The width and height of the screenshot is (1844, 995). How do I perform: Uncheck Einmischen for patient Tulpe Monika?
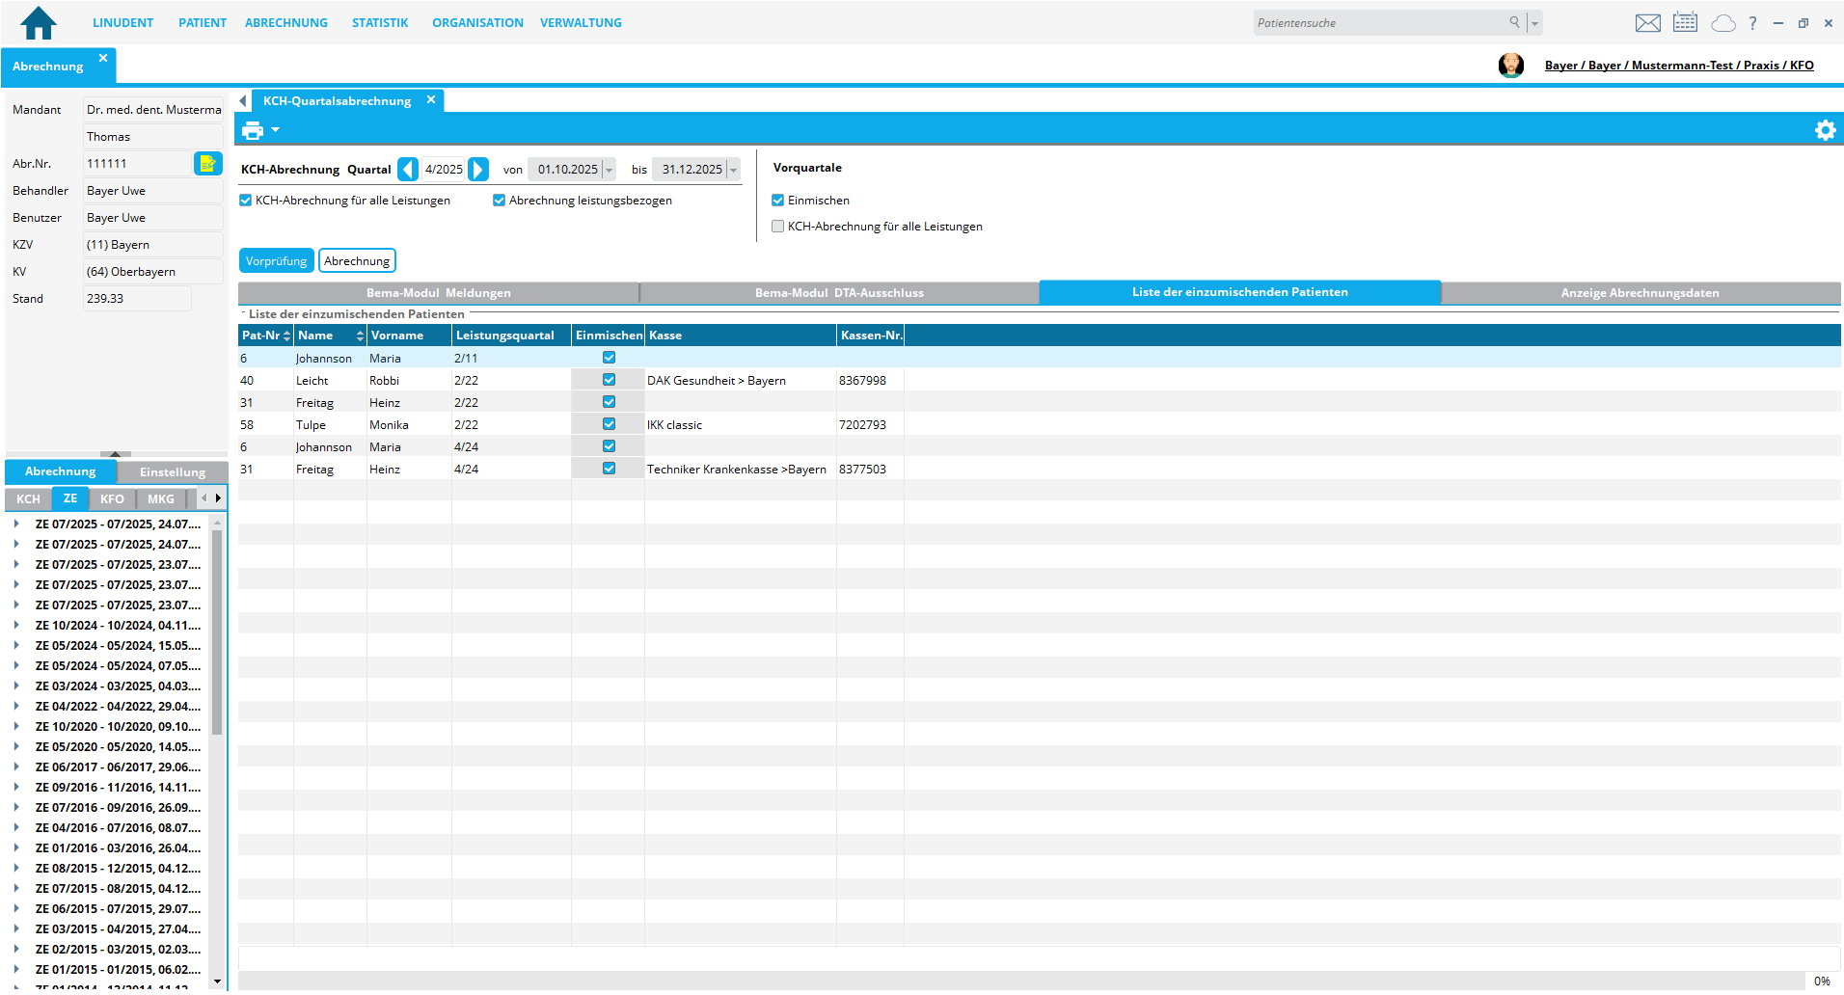click(x=609, y=424)
